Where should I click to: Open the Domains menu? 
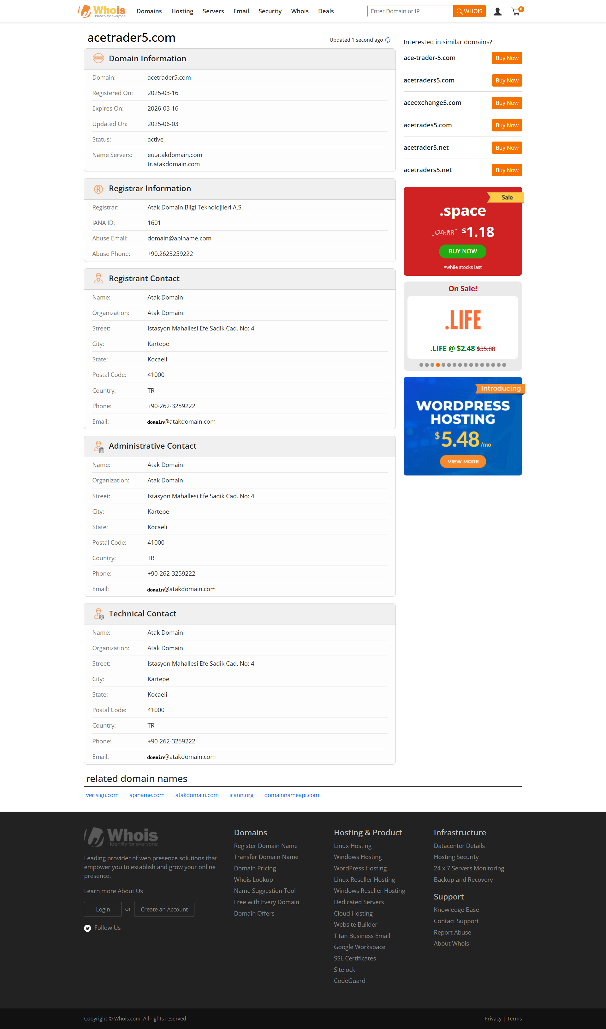(x=149, y=11)
